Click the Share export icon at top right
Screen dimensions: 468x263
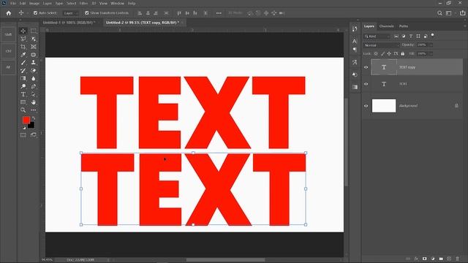tap(463, 13)
